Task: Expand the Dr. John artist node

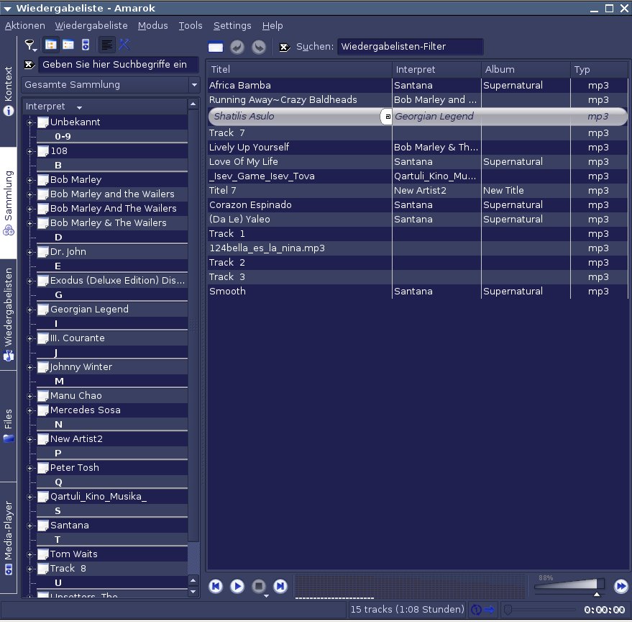Action: click(29, 252)
